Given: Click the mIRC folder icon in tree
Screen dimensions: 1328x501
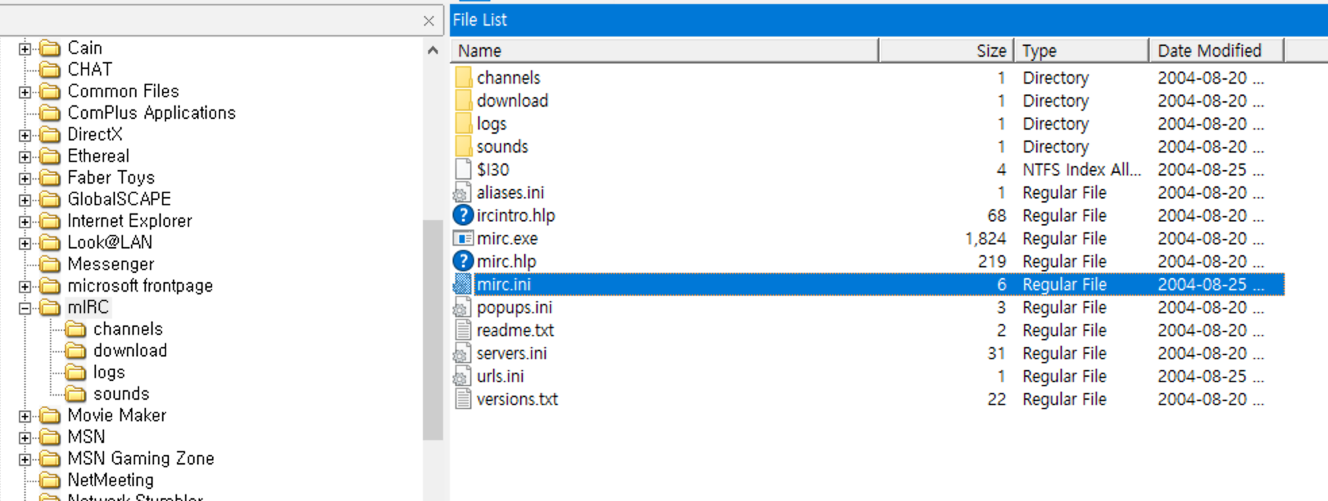Looking at the screenshot, I should point(50,307).
